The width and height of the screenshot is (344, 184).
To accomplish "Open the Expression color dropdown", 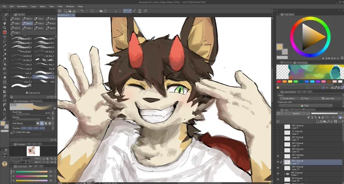I will 306,105.
